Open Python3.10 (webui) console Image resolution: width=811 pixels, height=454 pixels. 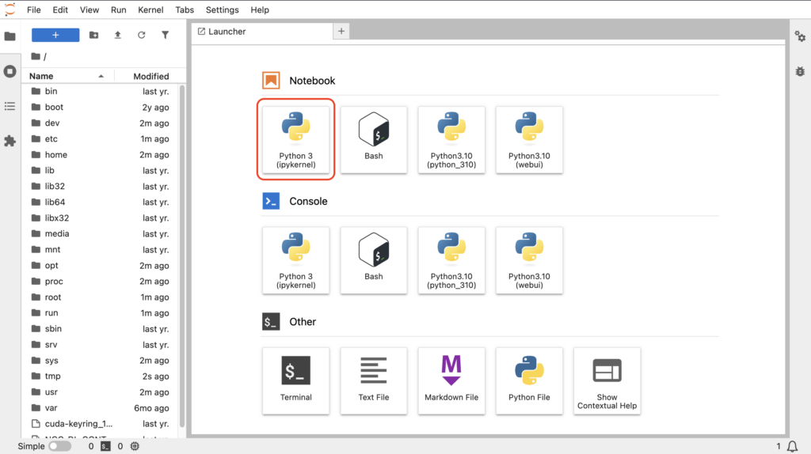point(529,260)
